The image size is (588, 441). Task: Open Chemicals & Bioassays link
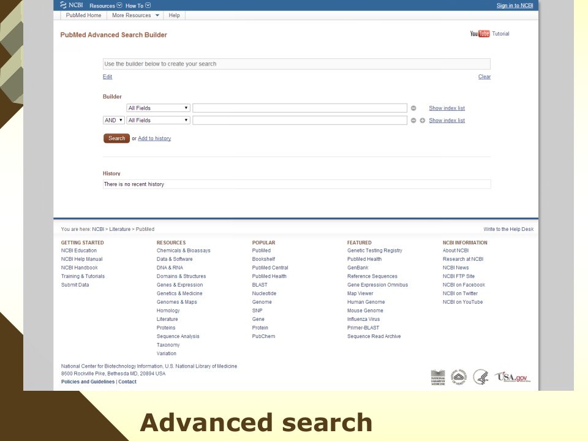coord(183,251)
